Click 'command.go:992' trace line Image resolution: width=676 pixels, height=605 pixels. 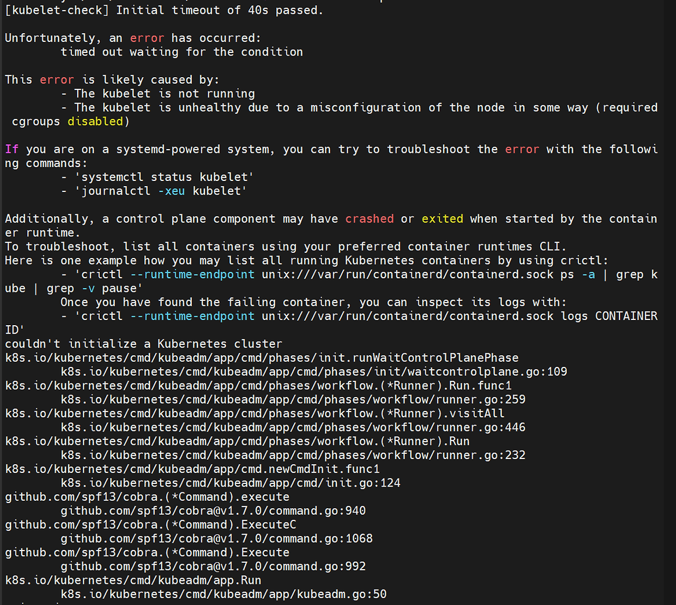pyautogui.click(x=213, y=566)
